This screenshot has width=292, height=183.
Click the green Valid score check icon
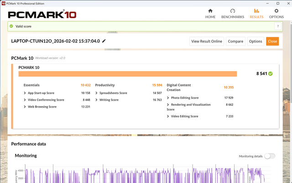click(x=11, y=26)
